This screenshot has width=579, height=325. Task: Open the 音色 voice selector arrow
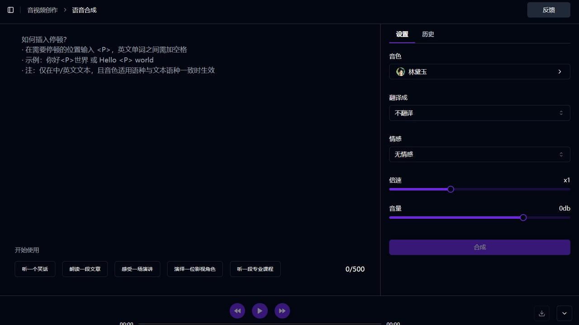(x=560, y=72)
